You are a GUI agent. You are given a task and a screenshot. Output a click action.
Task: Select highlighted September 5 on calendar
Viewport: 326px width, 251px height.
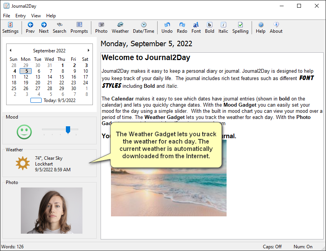click(26, 71)
